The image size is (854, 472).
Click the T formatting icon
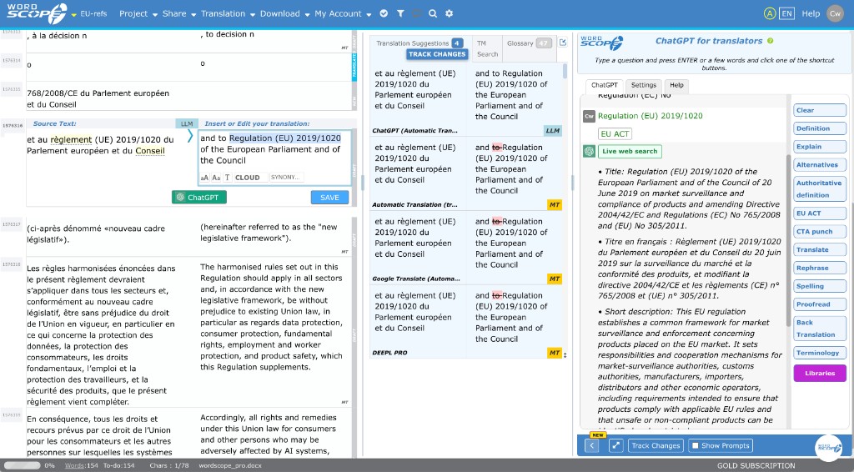227,178
